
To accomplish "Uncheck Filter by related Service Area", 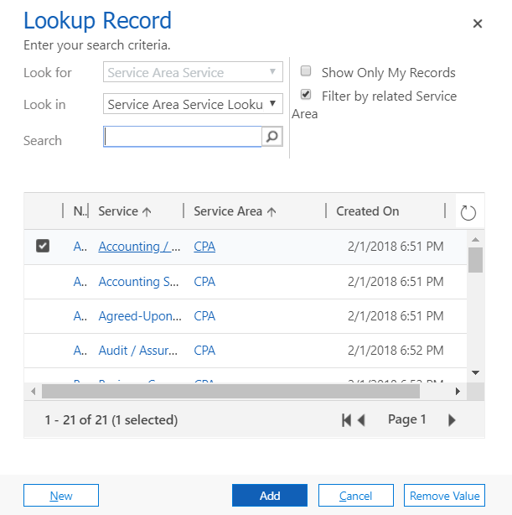I will coord(306,95).
